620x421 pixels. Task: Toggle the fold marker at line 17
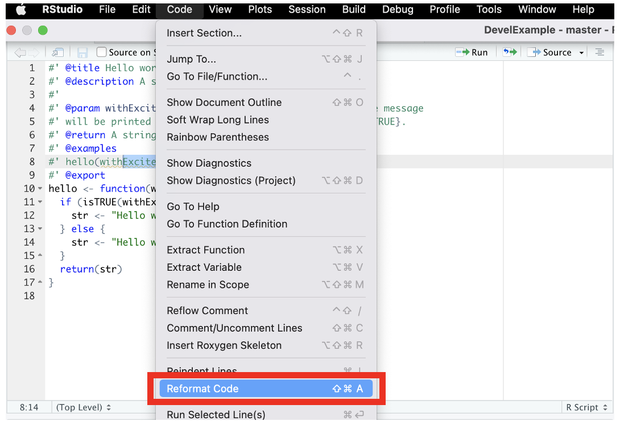click(x=40, y=282)
